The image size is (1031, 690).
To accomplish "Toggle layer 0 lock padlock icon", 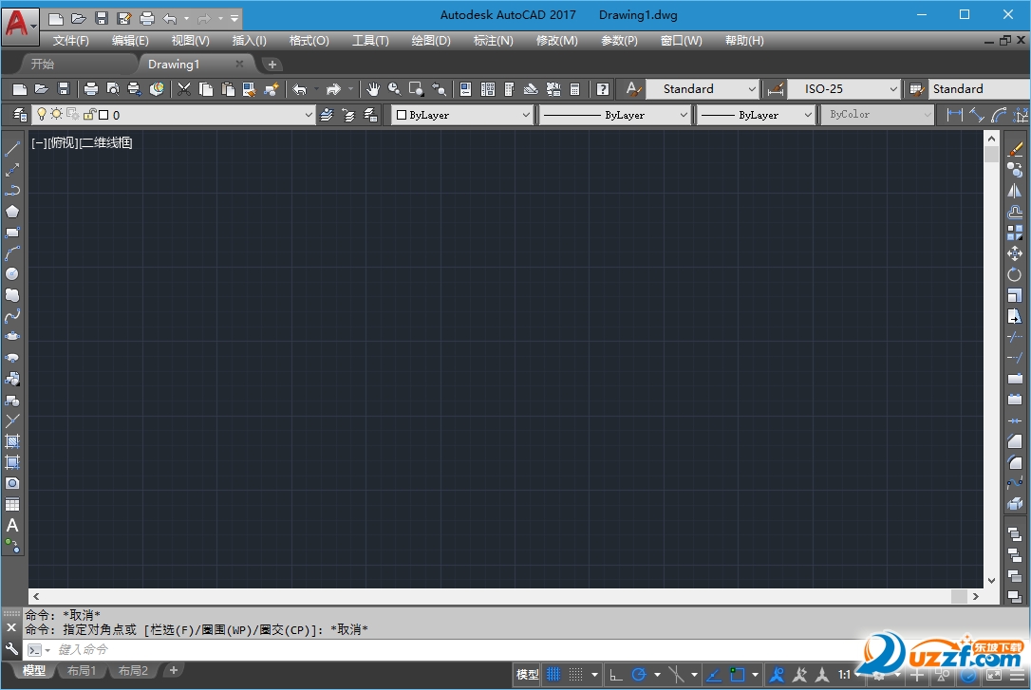I will pos(89,114).
